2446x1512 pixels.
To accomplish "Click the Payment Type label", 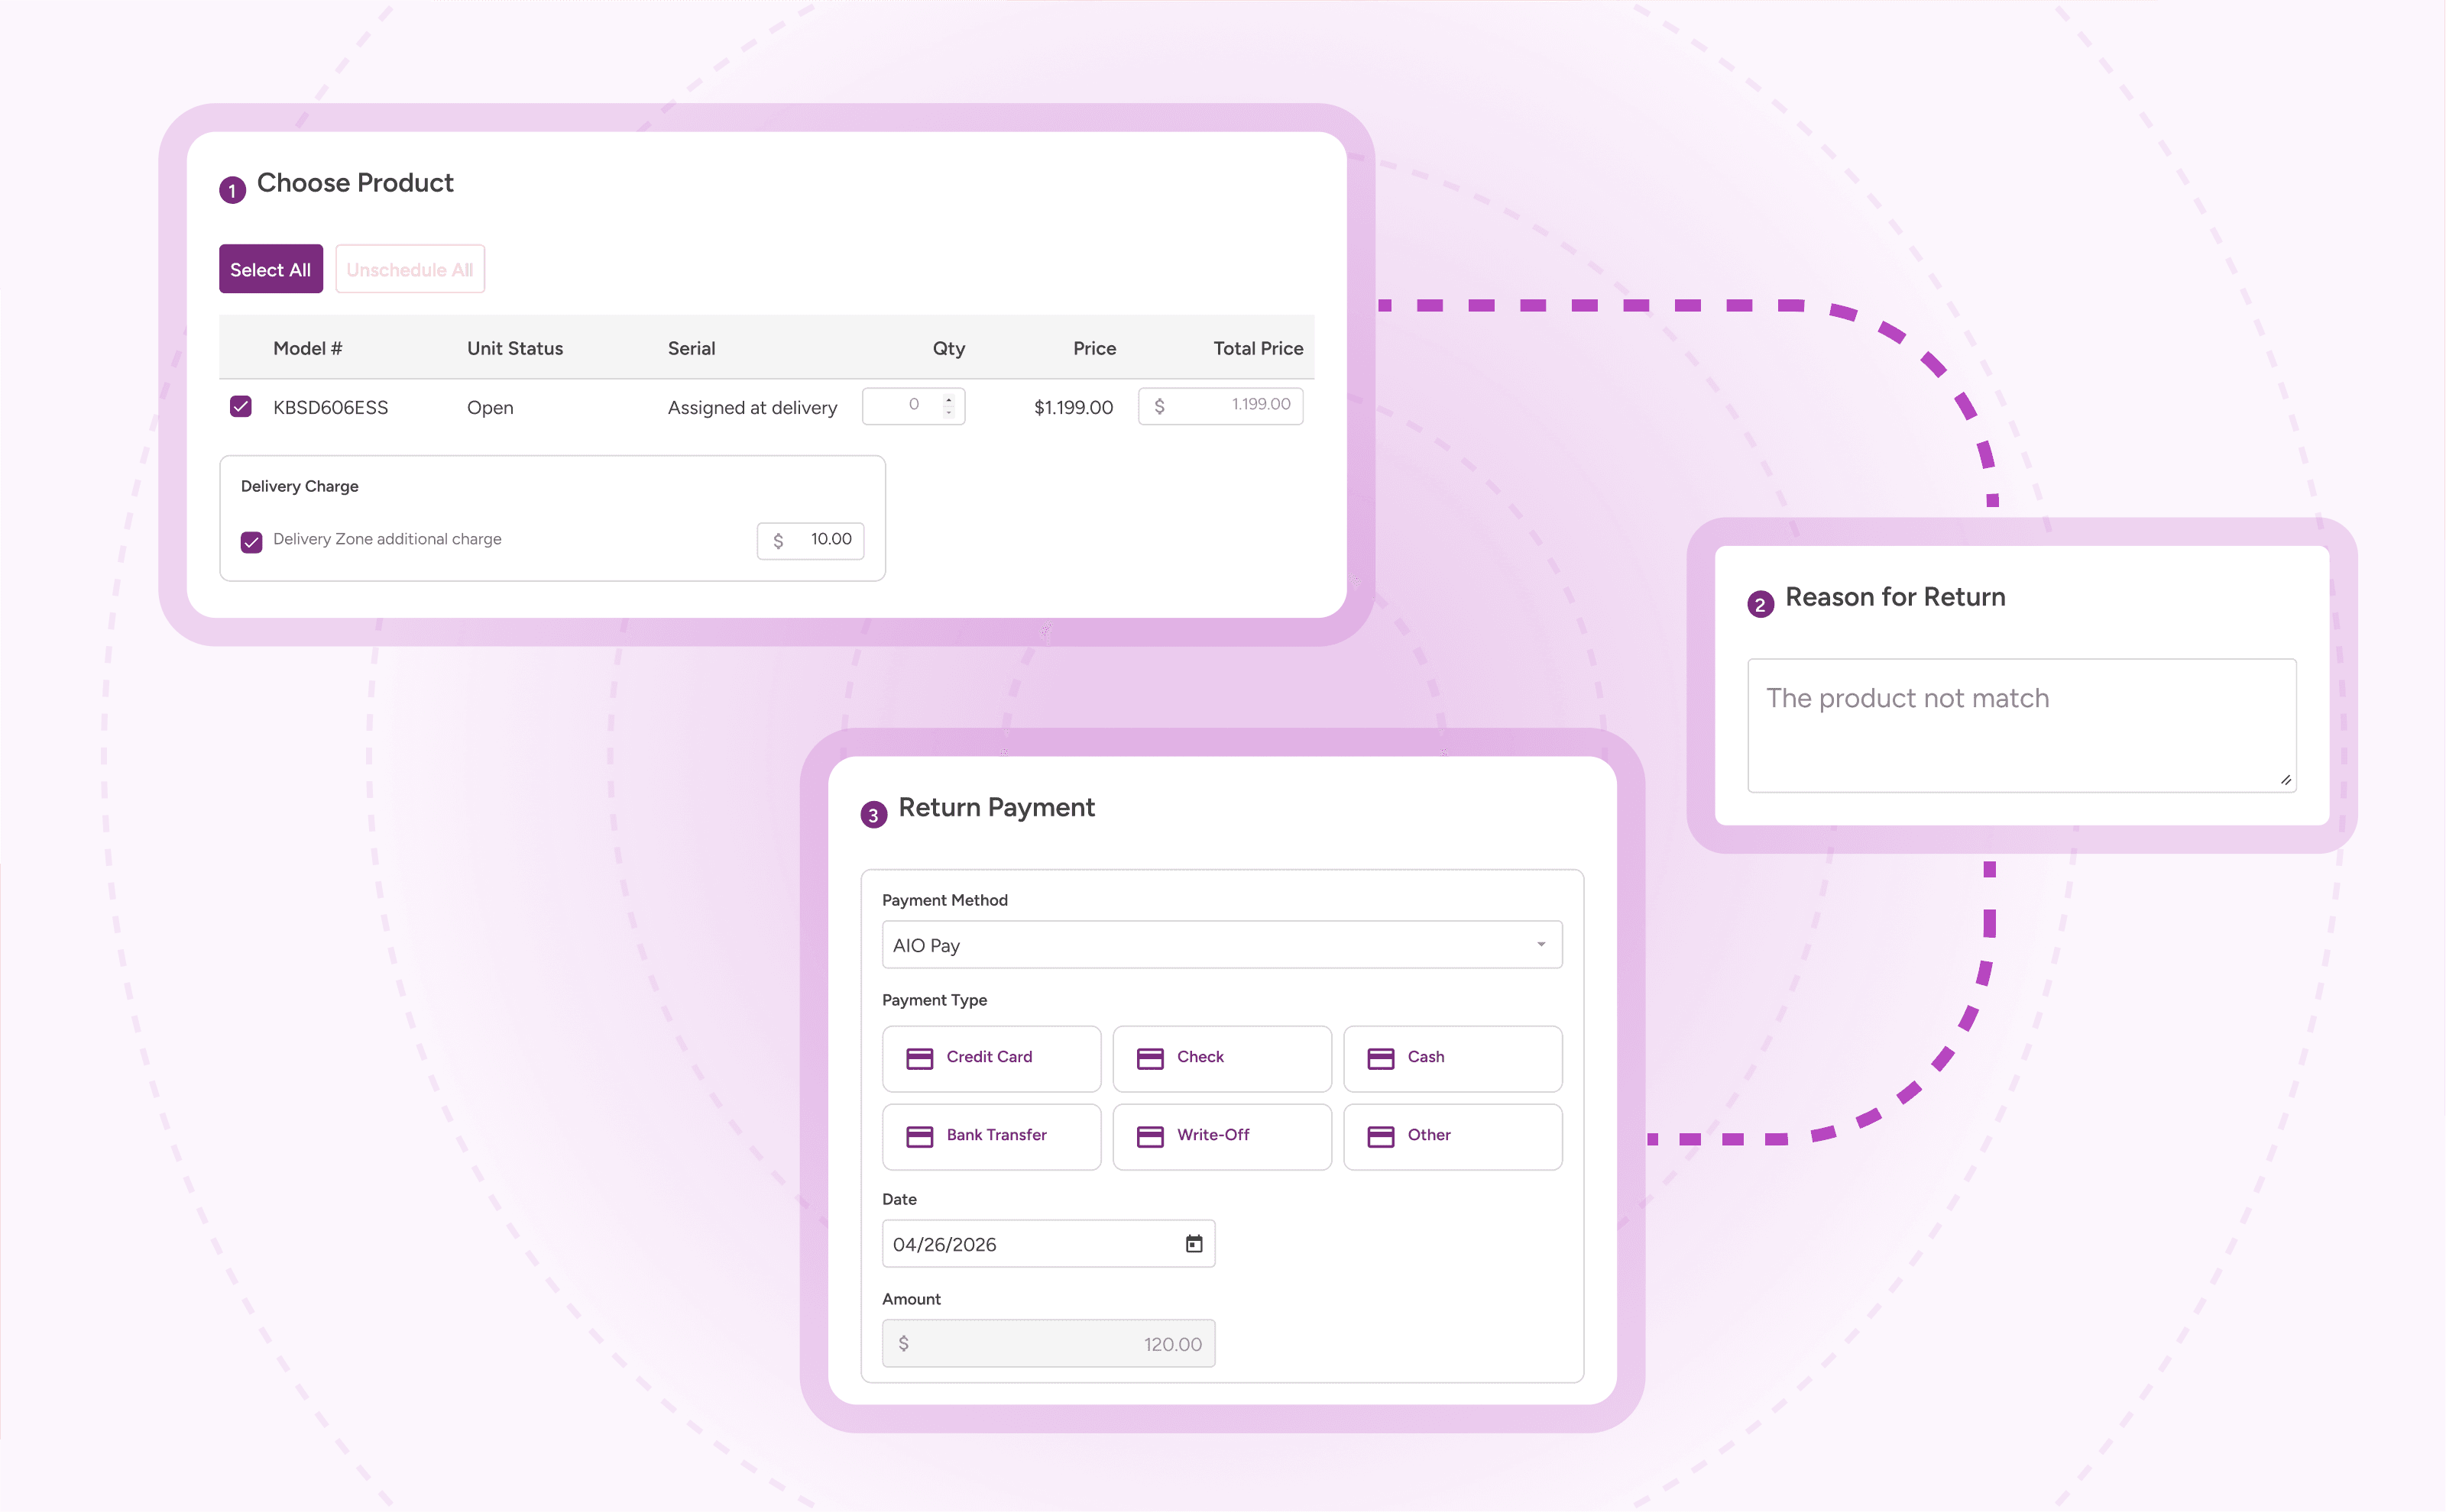I will 935,1000.
